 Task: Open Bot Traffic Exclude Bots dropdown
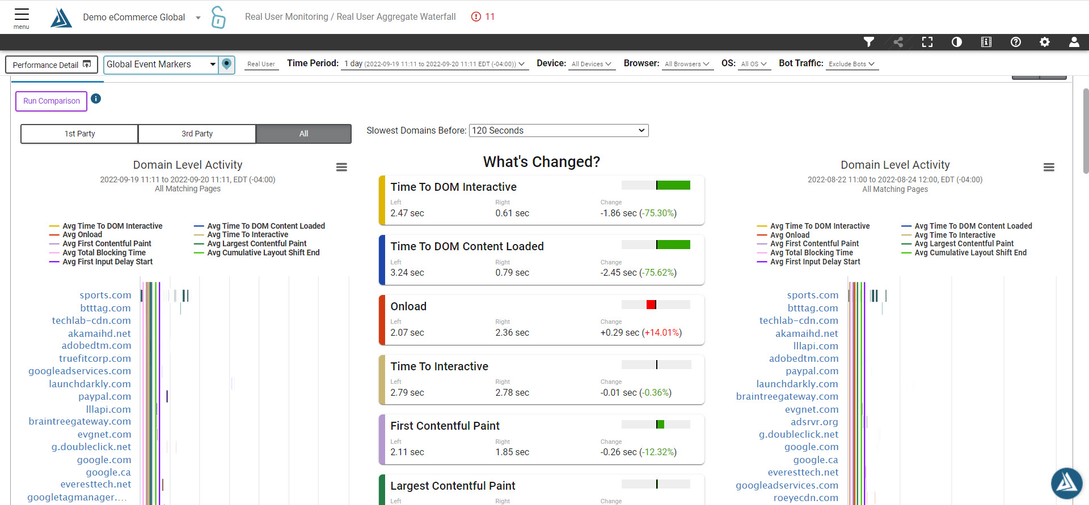point(852,64)
